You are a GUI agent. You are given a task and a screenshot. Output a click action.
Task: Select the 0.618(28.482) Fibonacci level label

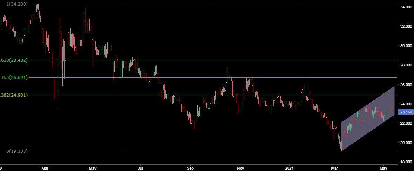[14, 60]
